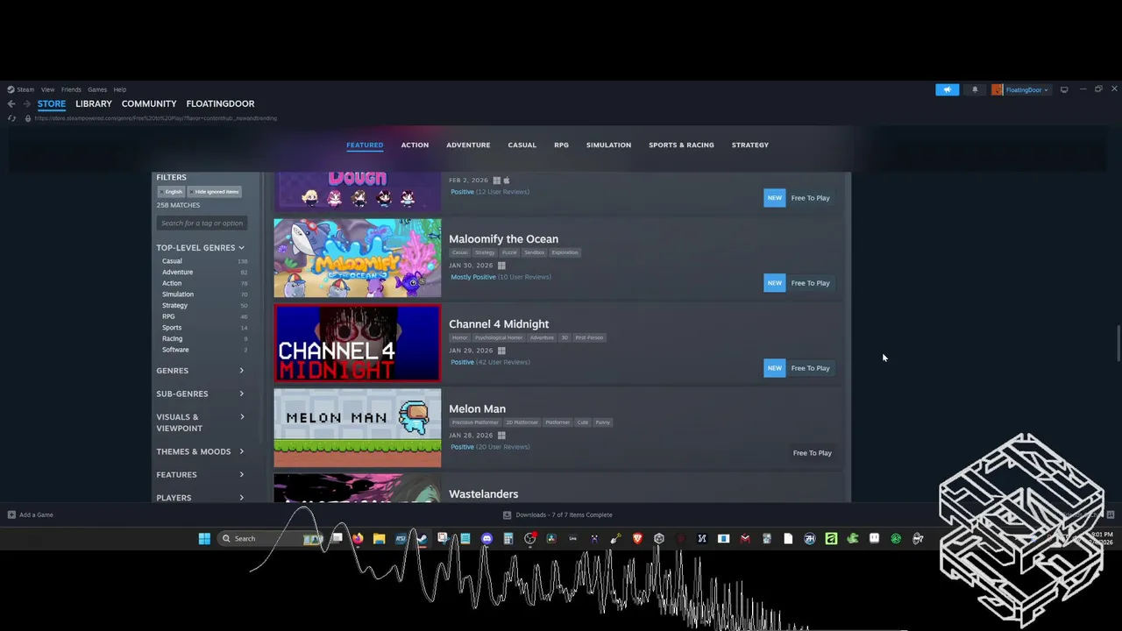Image resolution: width=1122 pixels, height=631 pixels.
Task: Filter by the Action genre in the sidebar
Action: (204, 283)
